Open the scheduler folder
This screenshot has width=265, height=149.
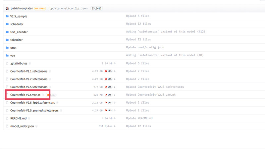coord(17,24)
